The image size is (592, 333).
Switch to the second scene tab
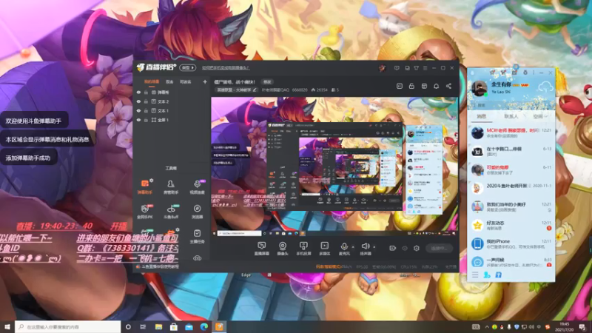pos(169,81)
